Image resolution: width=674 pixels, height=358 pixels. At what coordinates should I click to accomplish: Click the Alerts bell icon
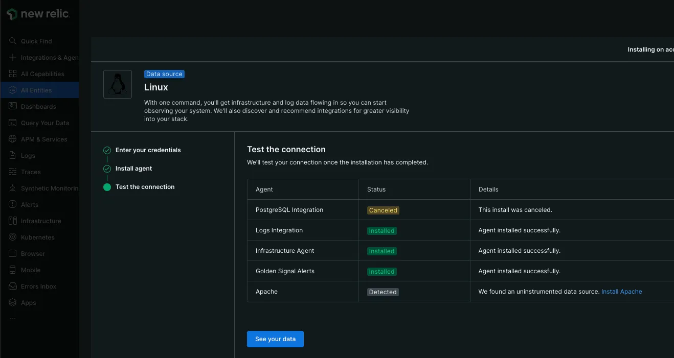(x=13, y=204)
